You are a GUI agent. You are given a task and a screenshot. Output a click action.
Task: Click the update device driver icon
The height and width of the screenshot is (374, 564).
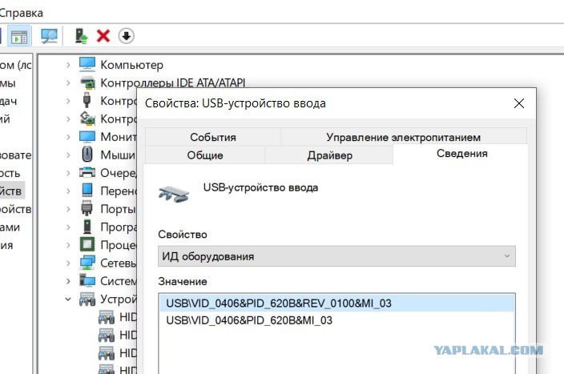[81, 36]
